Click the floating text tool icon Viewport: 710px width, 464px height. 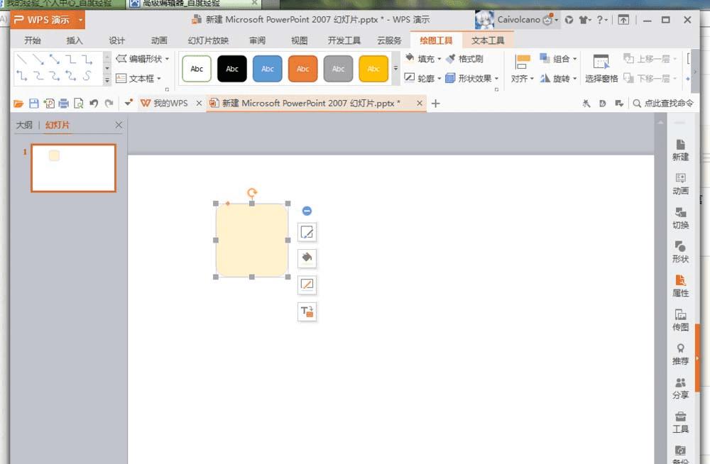pos(307,311)
